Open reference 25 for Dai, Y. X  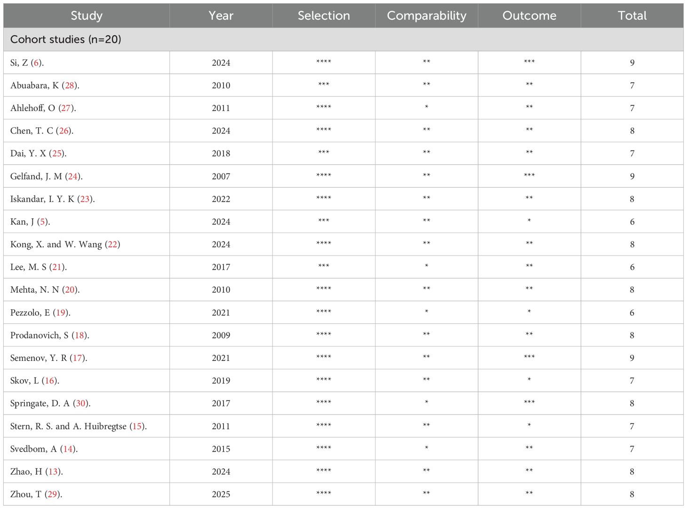[x=57, y=154]
